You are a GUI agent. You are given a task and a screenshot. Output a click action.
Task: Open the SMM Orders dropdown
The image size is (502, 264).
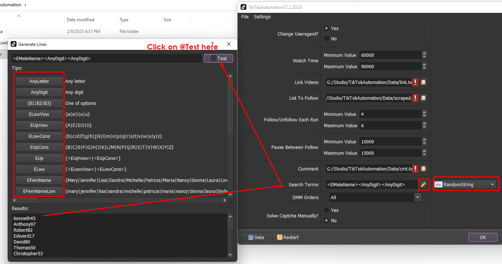(375, 197)
